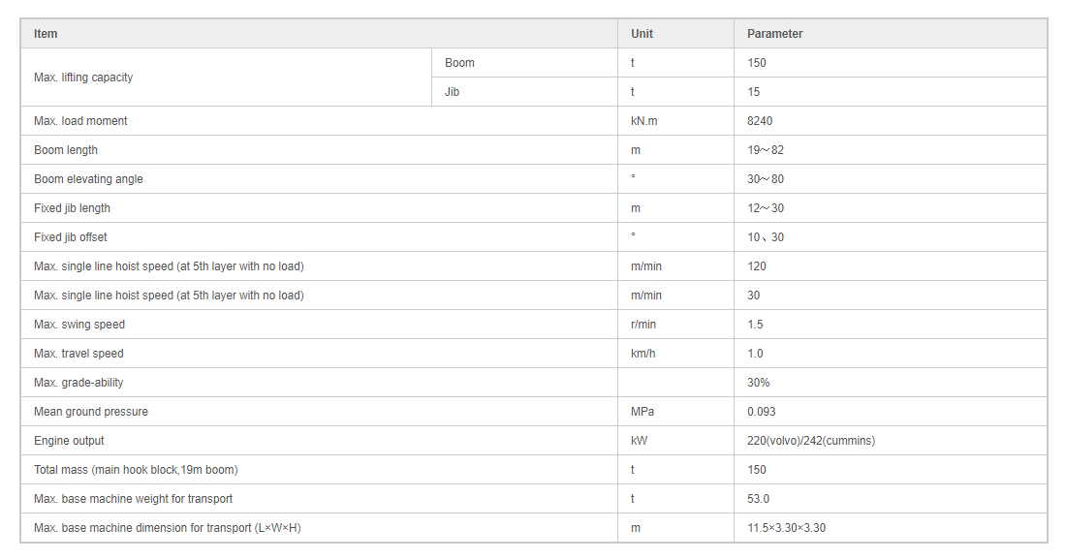Click the 120 m/min hoist speed value
The height and width of the screenshot is (560, 1066).
tap(757, 266)
